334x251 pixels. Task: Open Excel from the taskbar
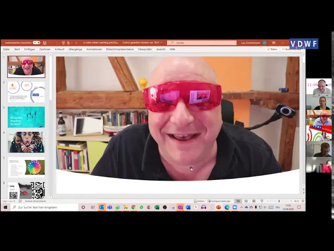157,207
